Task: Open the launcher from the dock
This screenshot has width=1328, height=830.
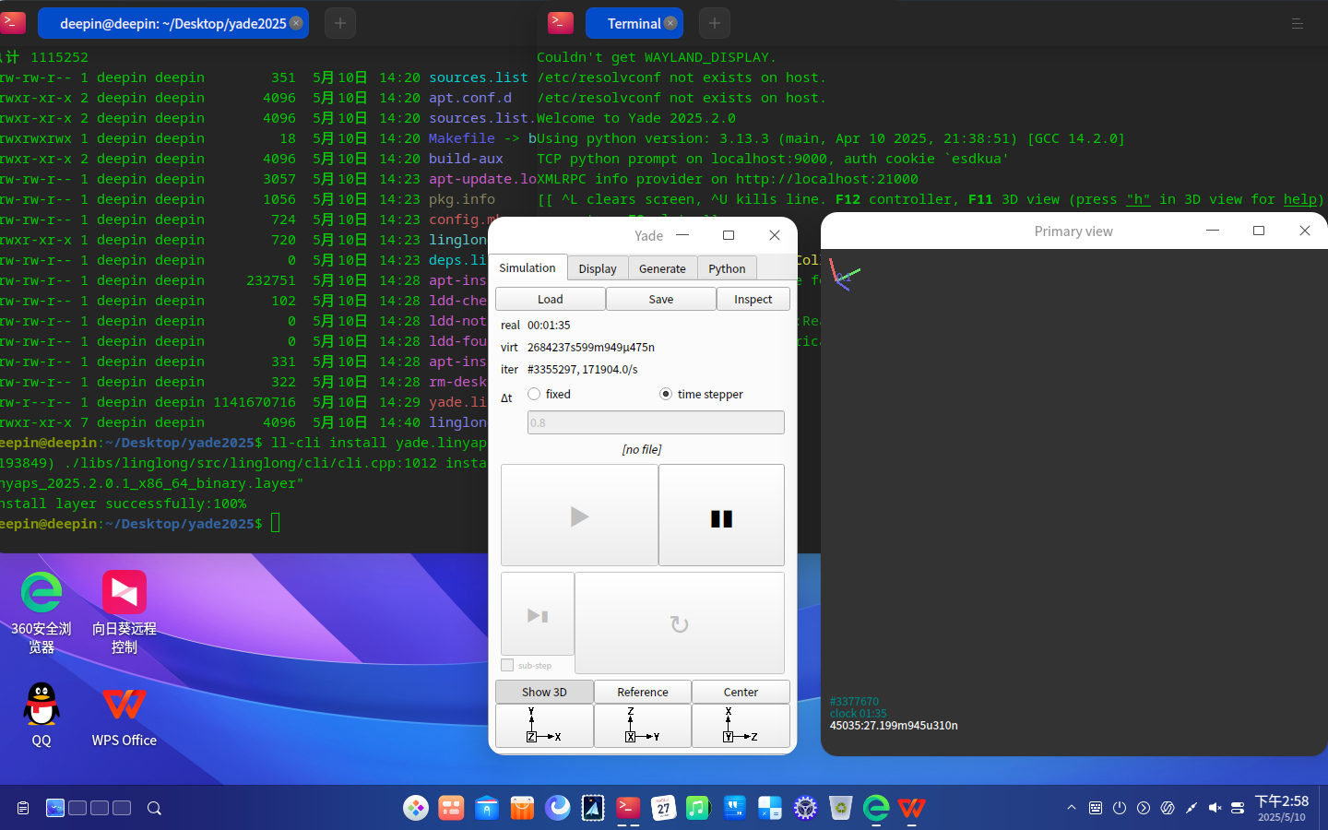Action: point(416,808)
